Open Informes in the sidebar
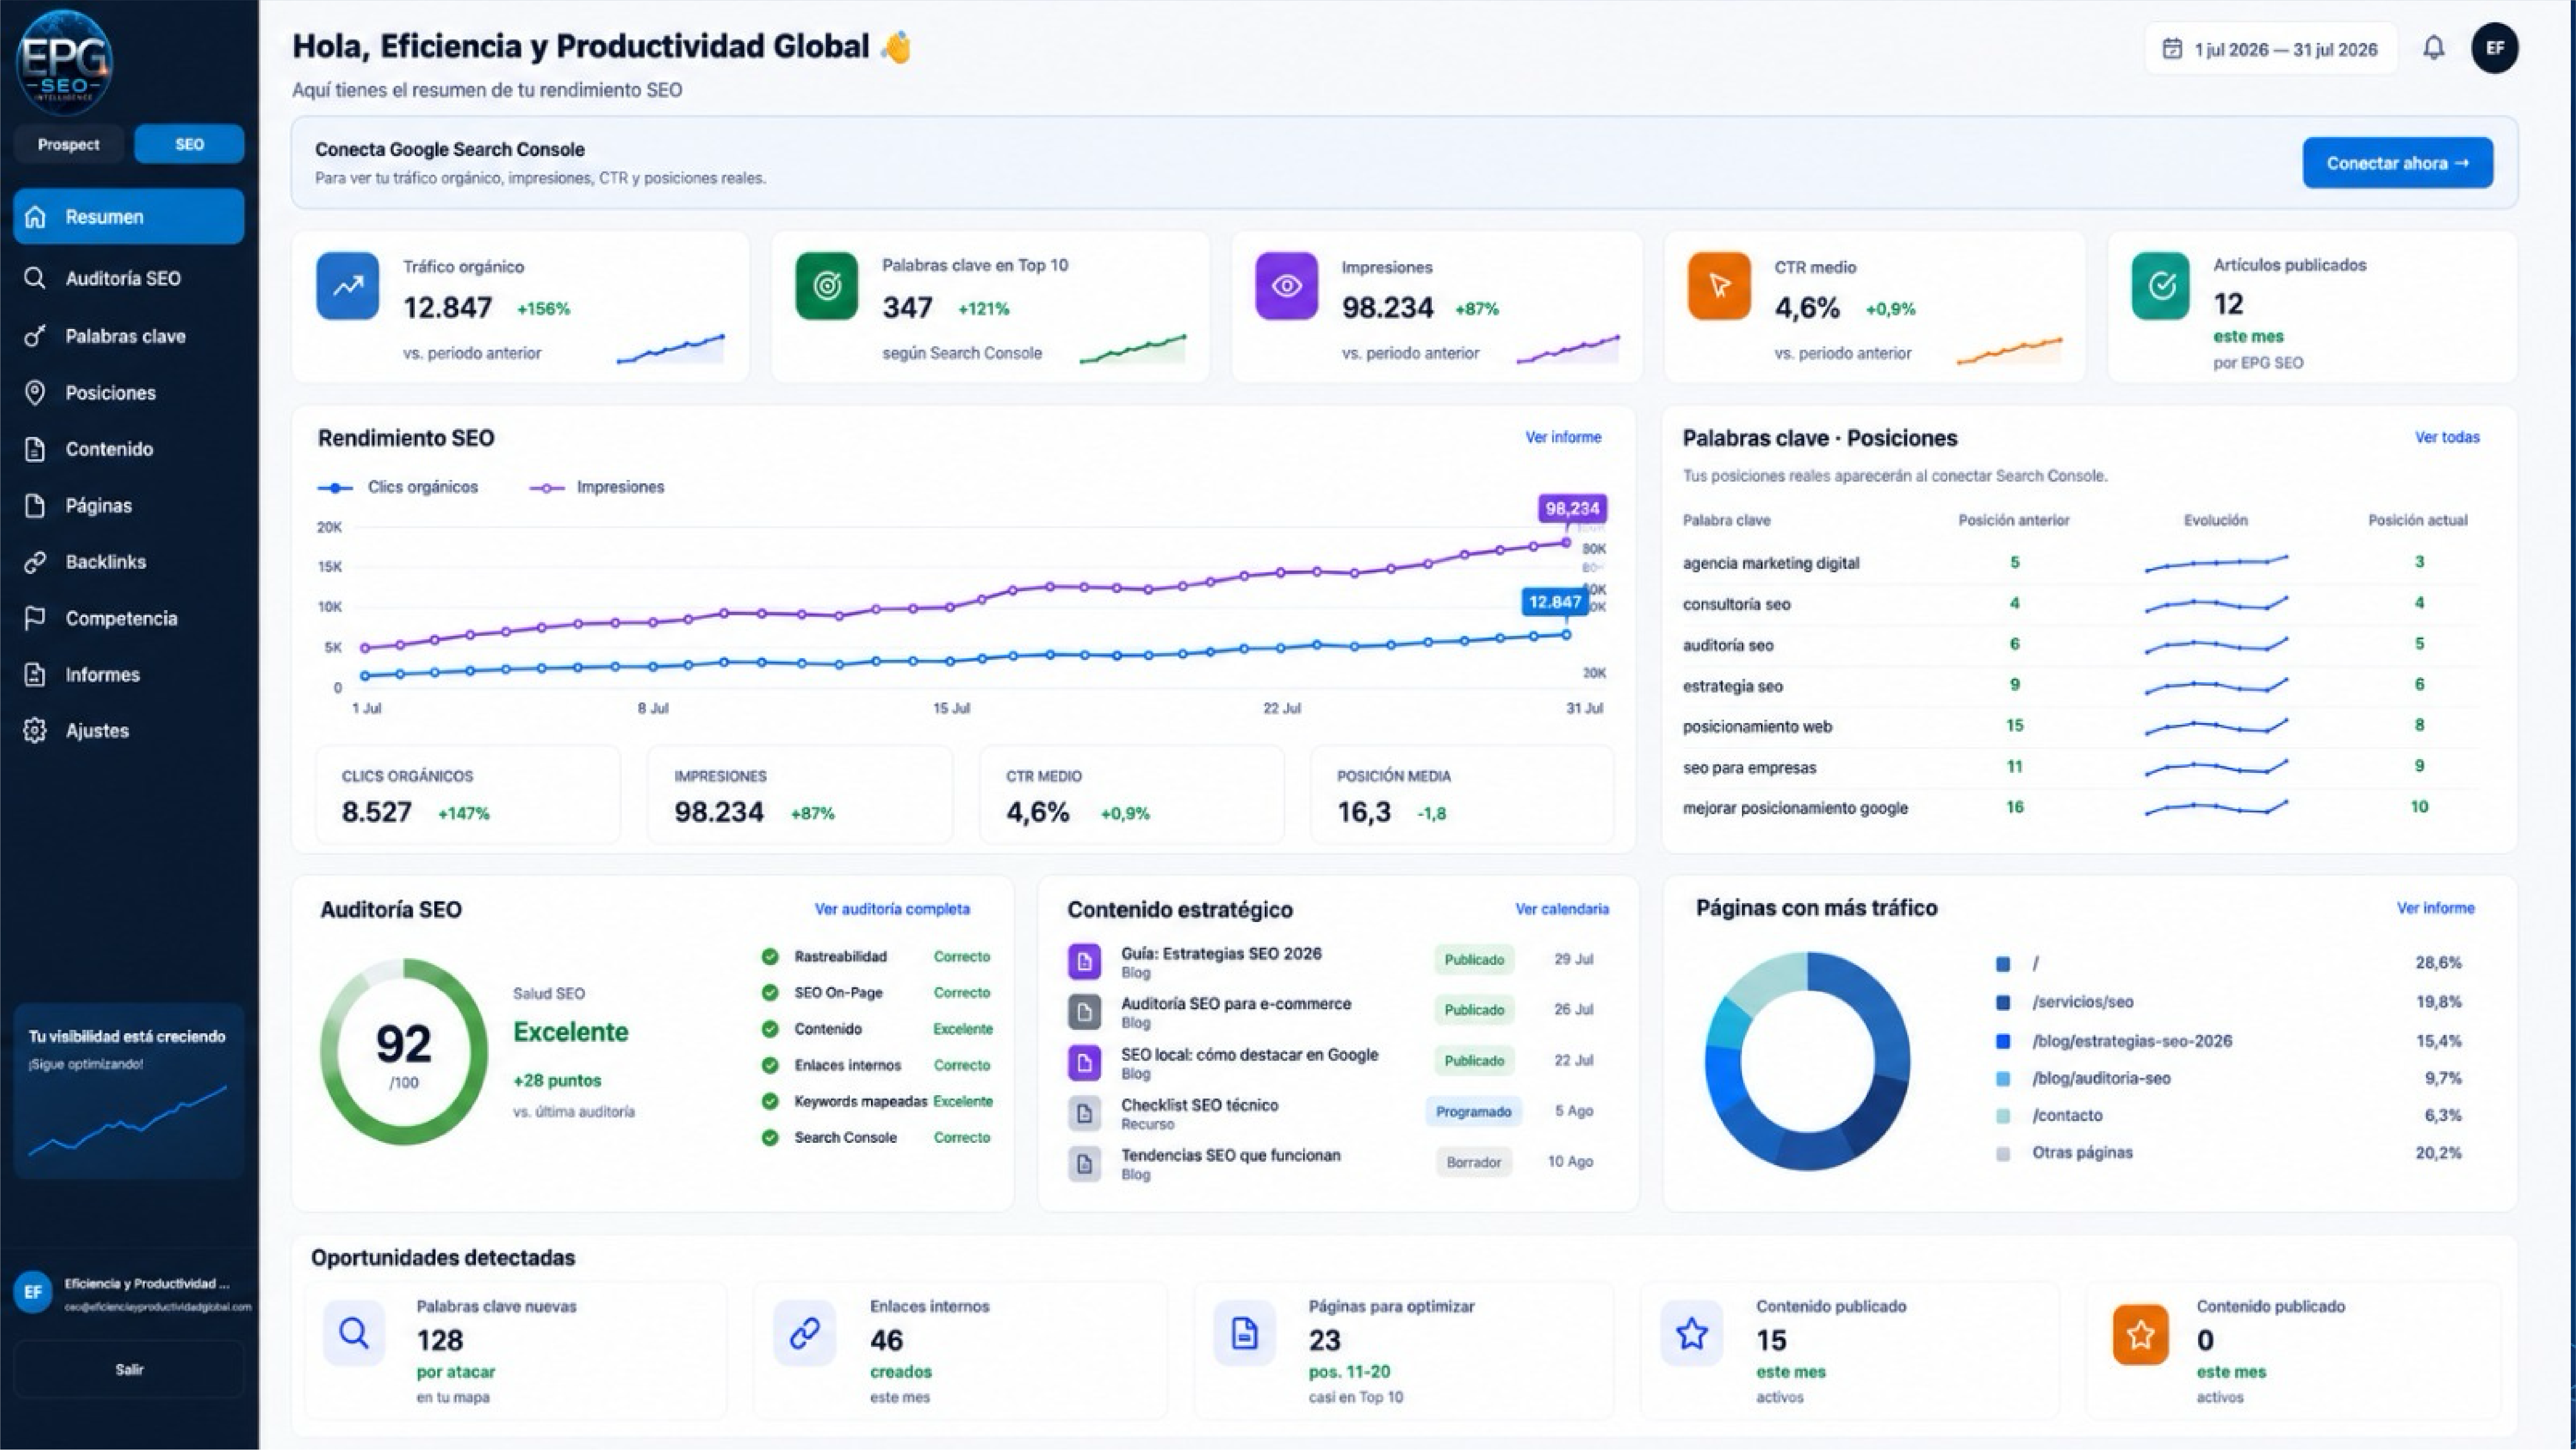 [x=129, y=675]
